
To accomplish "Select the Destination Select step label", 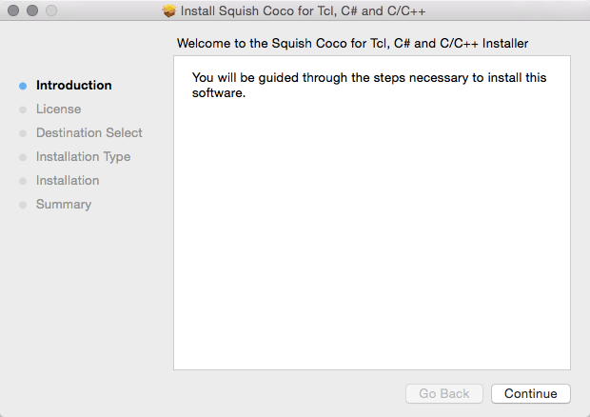I will coord(88,132).
